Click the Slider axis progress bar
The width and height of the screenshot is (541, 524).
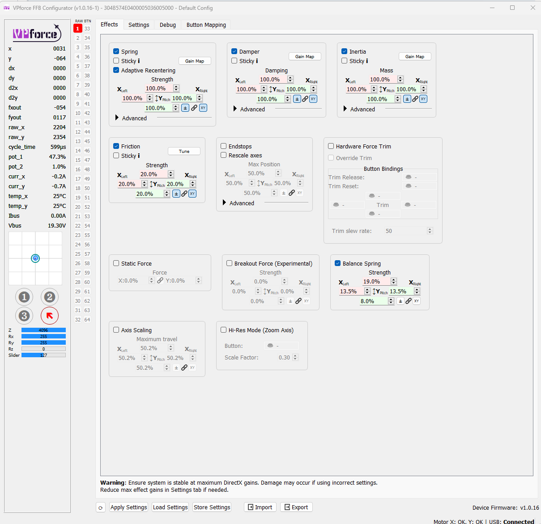43,355
